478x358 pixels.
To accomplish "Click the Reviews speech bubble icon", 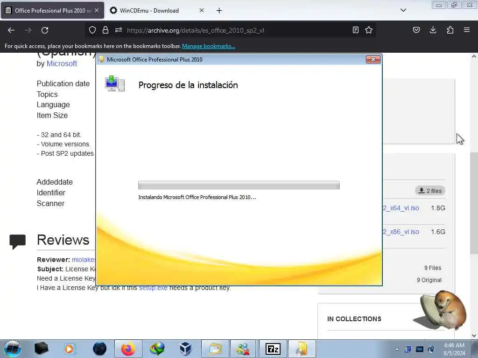I will pos(17,242).
